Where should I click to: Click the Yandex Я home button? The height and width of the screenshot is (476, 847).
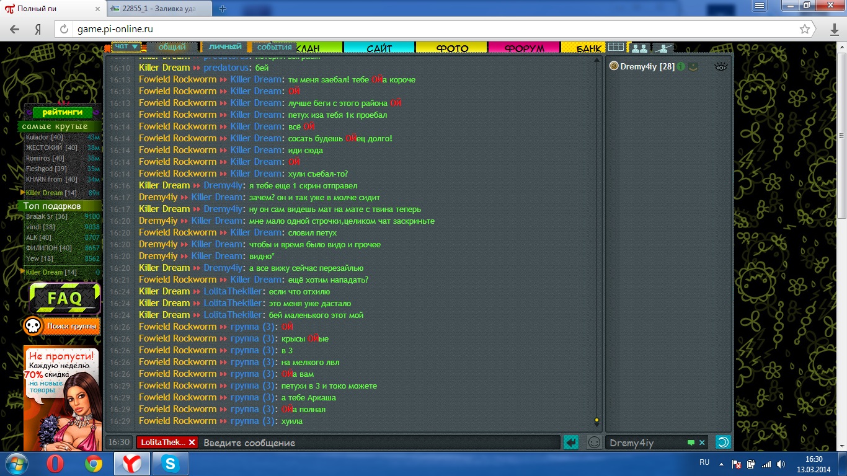click(38, 29)
